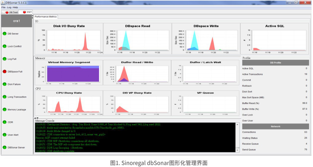Open the DBspace Read chart
313x167 pixels.
pyautogui.click(x=137, y=39)
